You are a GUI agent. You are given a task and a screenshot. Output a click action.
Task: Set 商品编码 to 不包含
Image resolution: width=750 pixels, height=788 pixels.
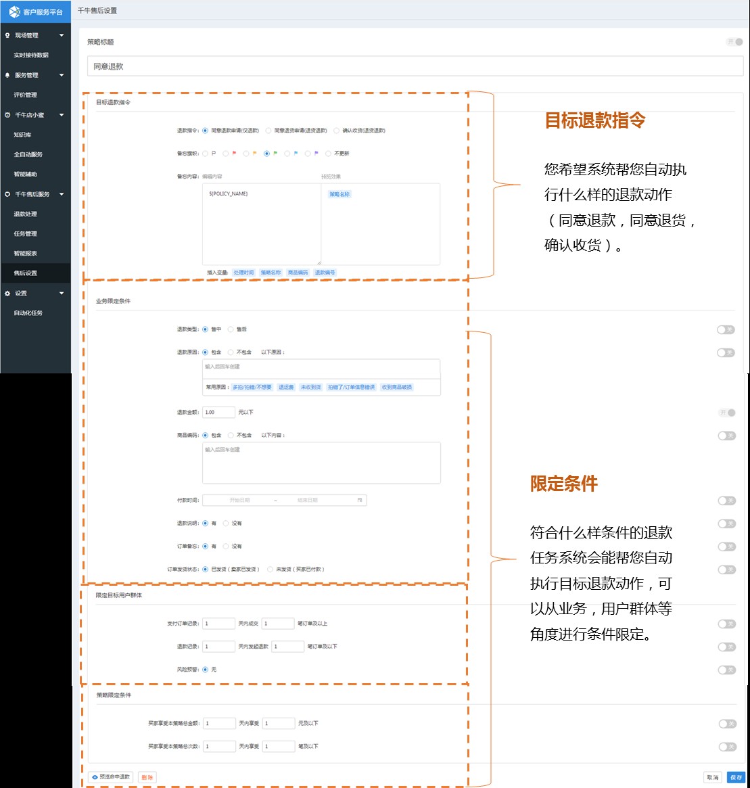pos(231,435)
